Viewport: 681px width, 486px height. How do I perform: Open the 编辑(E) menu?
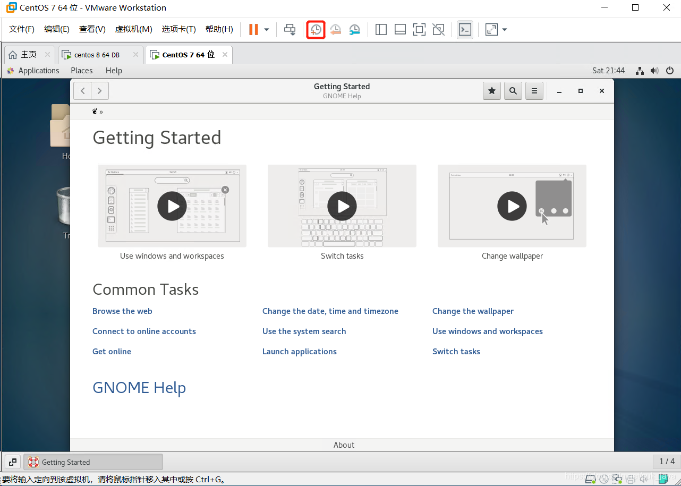point(57,29)
